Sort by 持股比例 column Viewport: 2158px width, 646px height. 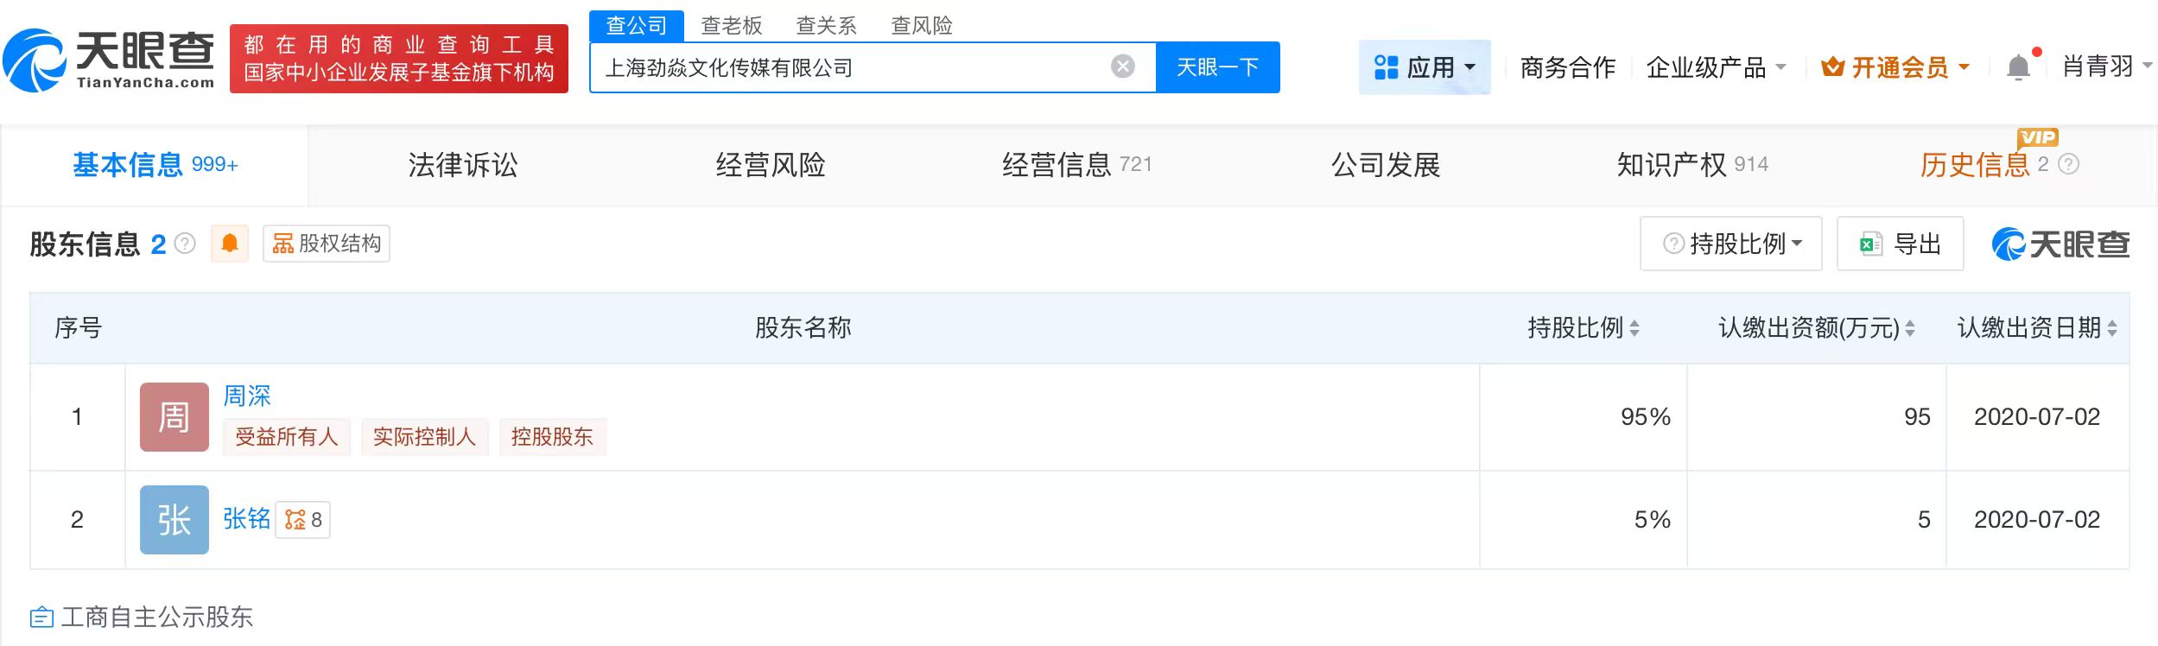1634,328
